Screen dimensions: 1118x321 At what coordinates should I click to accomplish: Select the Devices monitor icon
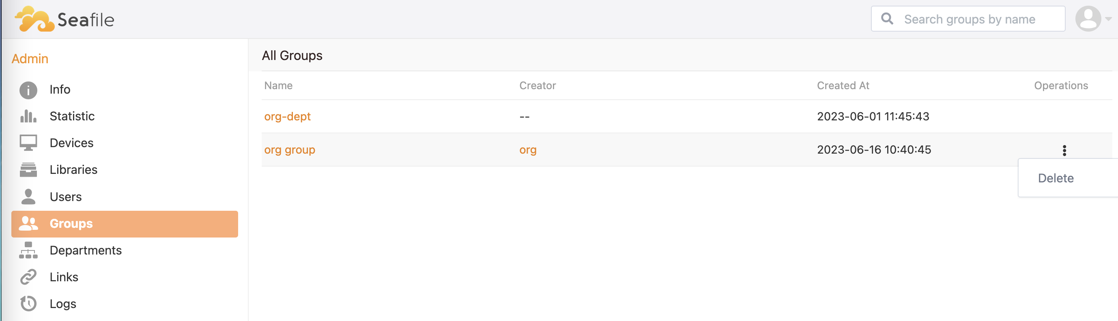28,143
